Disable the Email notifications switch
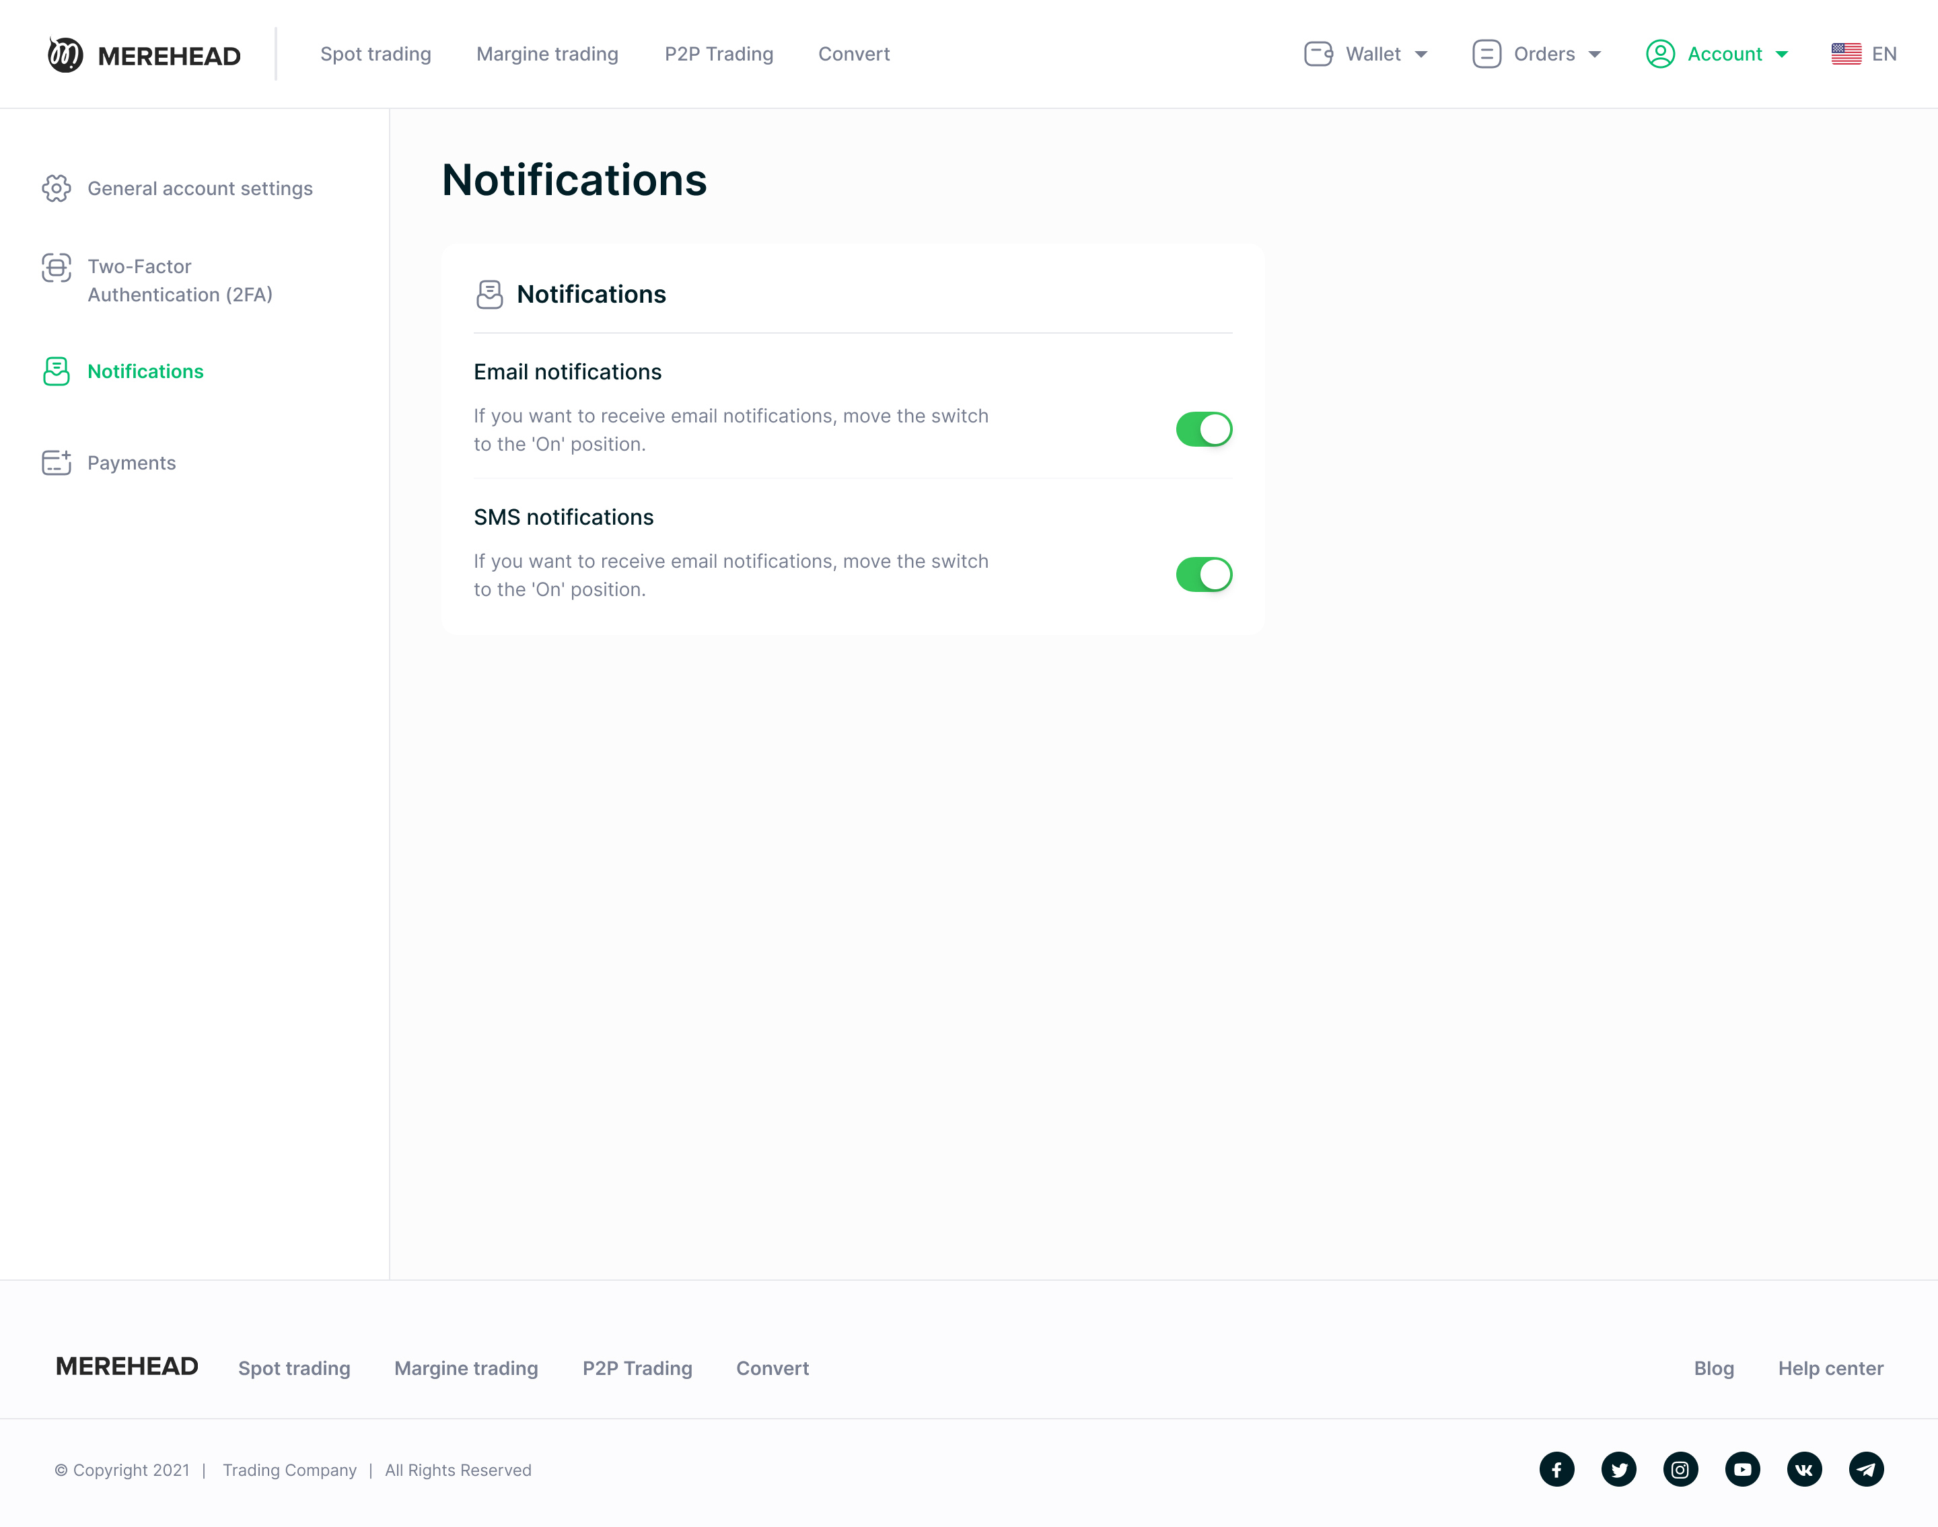This screenshot has height=1527, width=1938. coord(1203,429)
